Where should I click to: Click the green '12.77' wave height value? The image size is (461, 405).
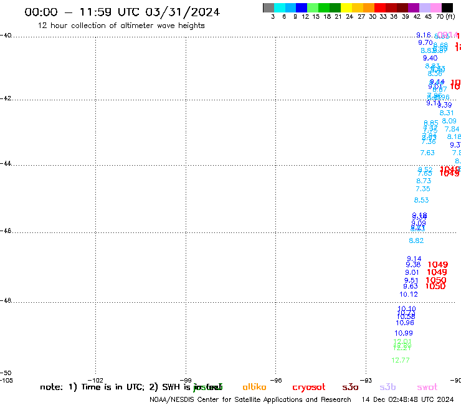point(401,360)
